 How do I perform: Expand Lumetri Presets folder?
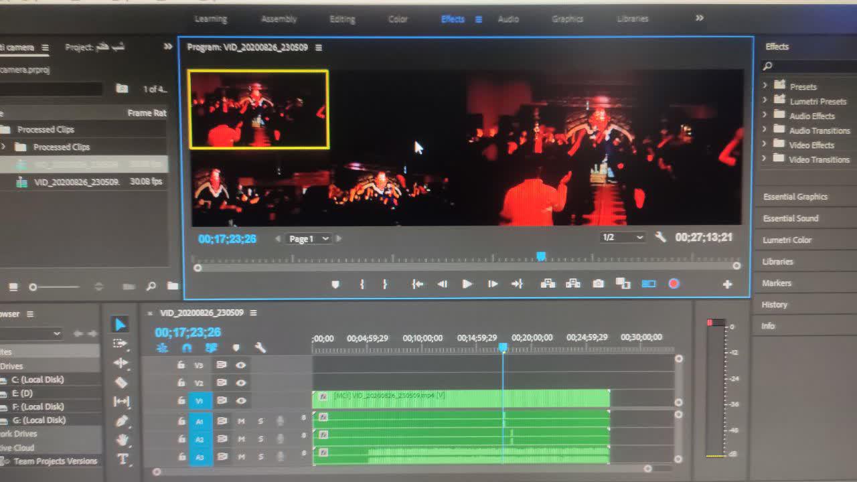(765, 100)
